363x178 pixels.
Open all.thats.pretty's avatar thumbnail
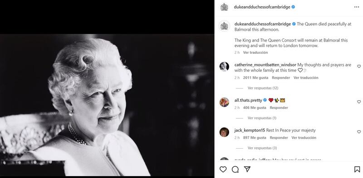pos(224,102)
